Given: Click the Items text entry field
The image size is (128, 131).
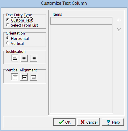Looking at the screenshot, I should click(81, 20).
